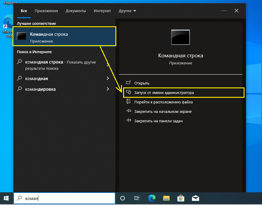Expand arrow for командная suggestion

pos(108,78)
